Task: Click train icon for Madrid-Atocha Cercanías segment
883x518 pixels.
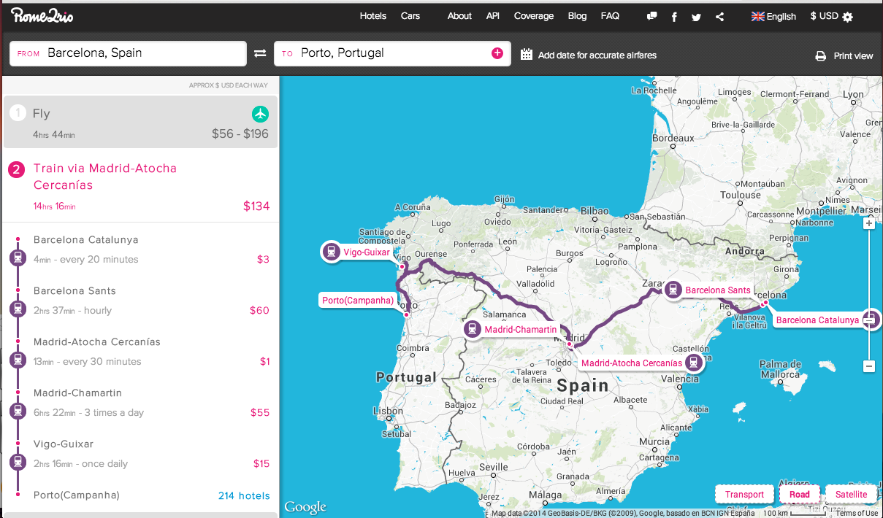Action: tap(18, 360)
